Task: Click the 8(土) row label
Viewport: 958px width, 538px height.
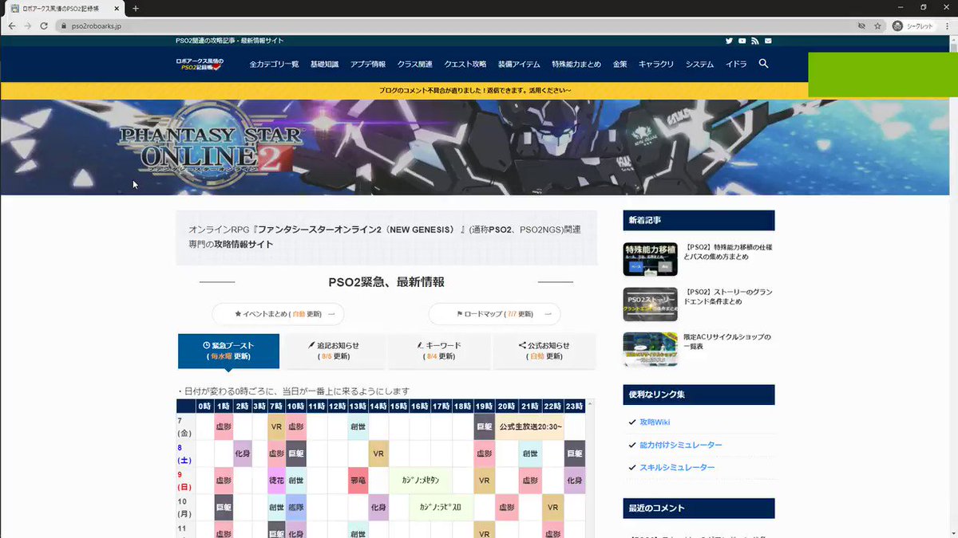Action: point(184,454)
